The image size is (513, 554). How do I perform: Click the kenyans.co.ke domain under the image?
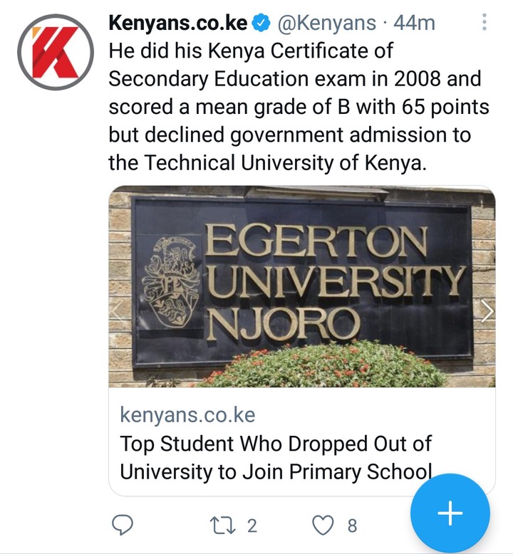point(187,414)
